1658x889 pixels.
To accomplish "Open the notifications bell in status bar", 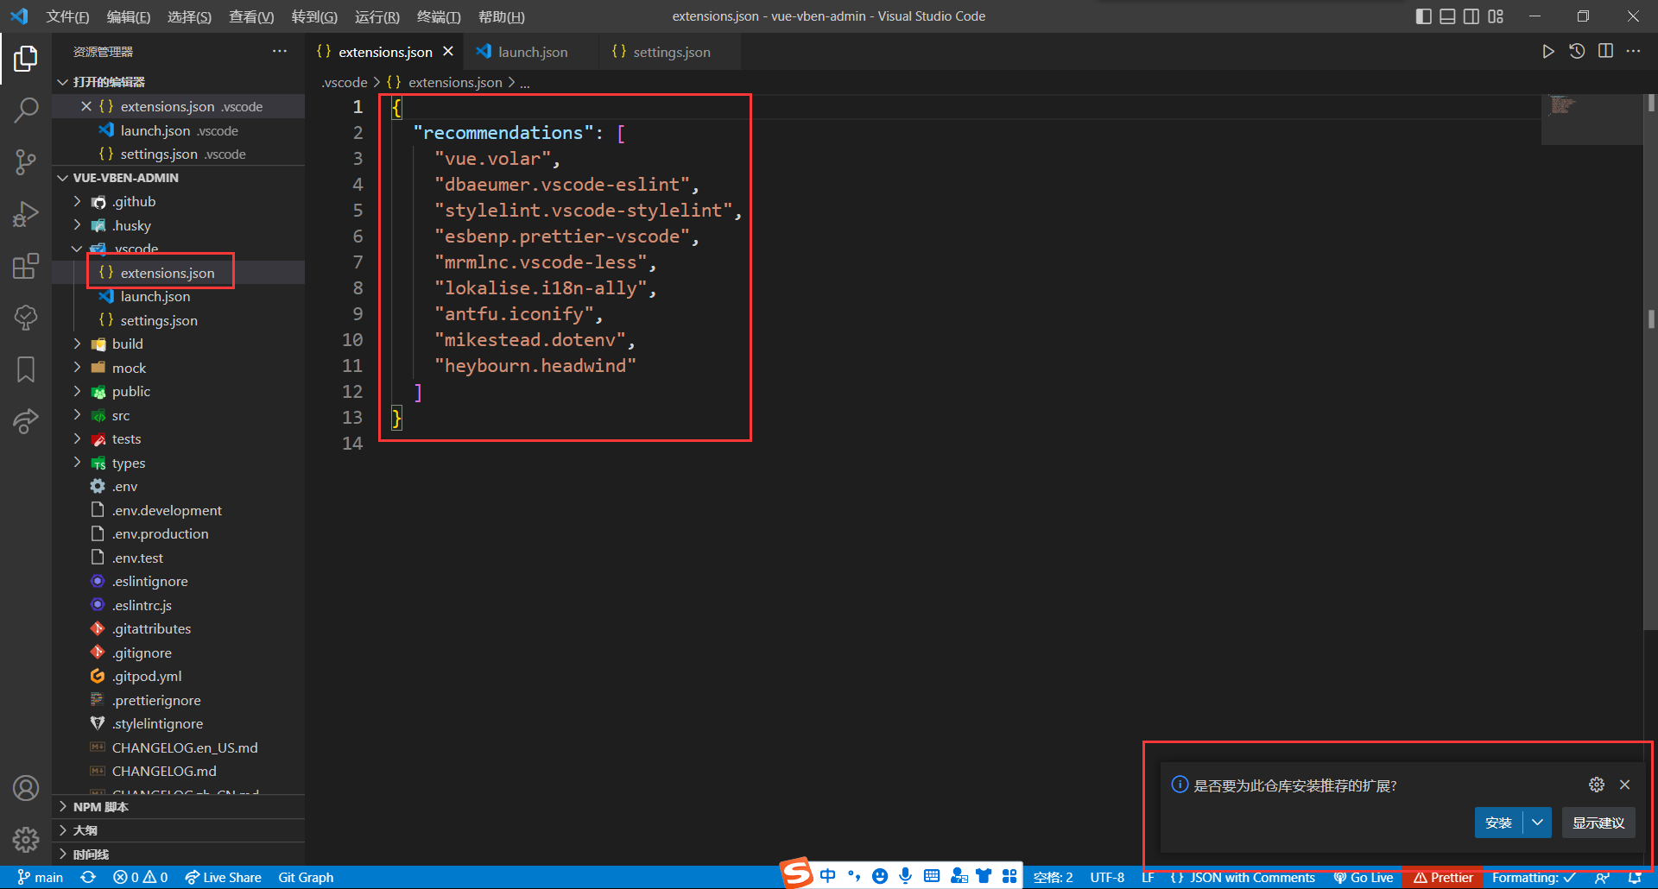I will click(1635, 877).
